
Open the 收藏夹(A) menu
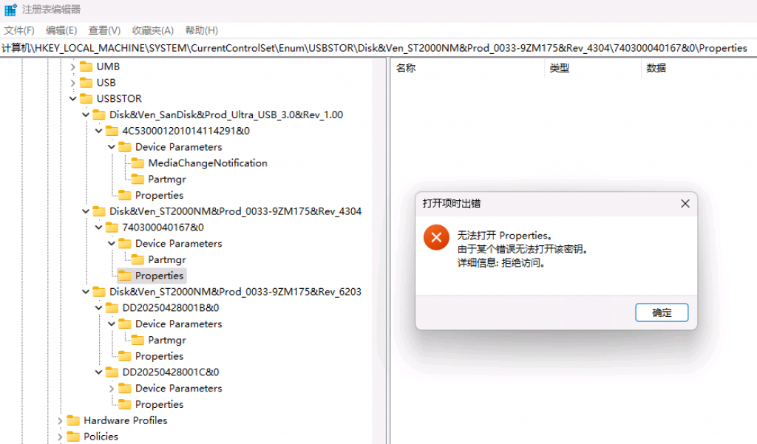click(x=152, y=30)
